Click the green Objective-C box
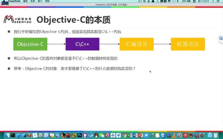Viewport: 223px width, 139px height. 30,44
